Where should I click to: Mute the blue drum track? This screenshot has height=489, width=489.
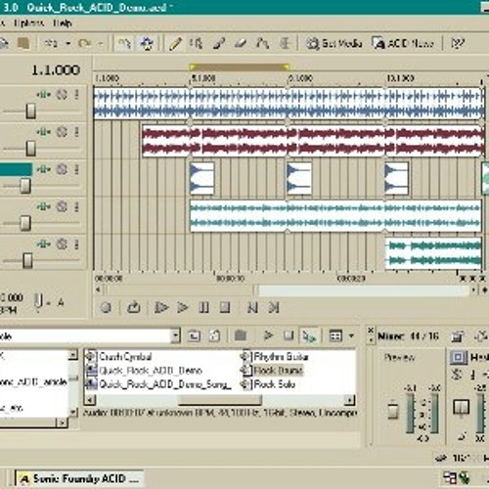tap(62, 95)
